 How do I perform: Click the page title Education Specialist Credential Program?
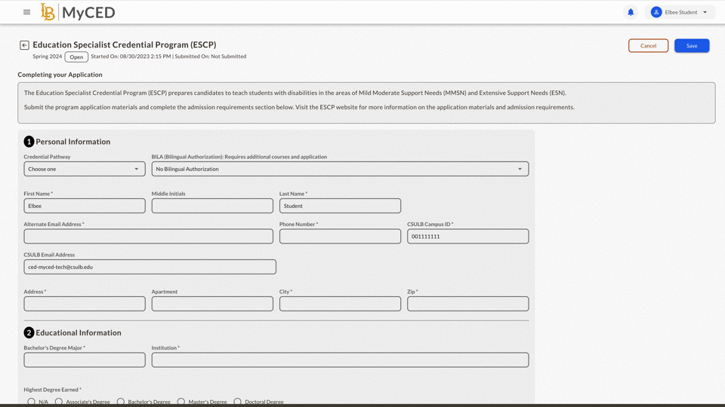[125, 44]
